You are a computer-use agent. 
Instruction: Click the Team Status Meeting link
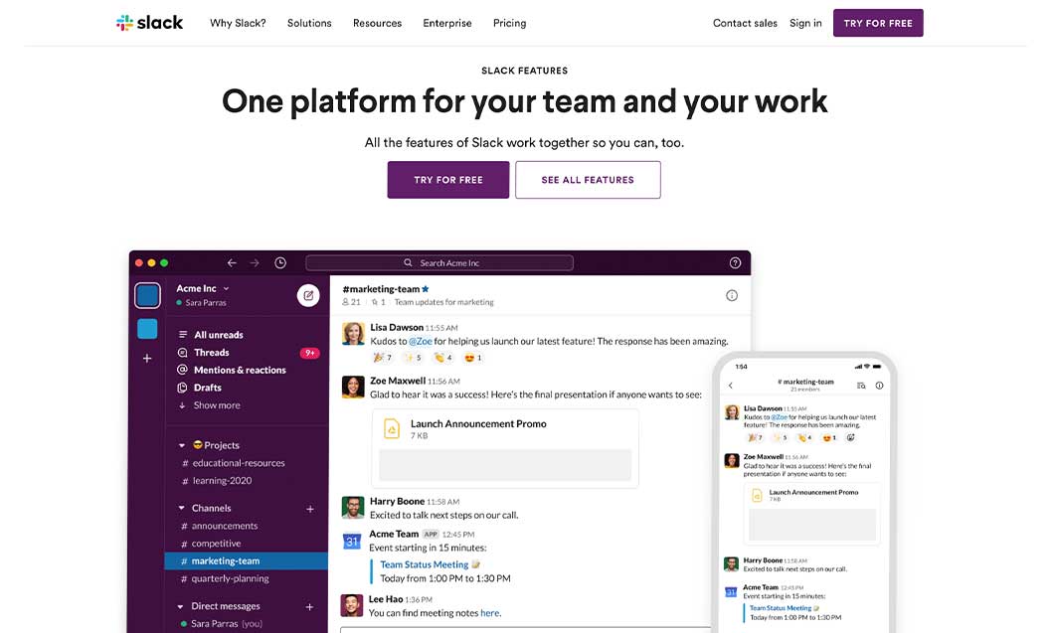pyautogui.click(x=425, y=564)
